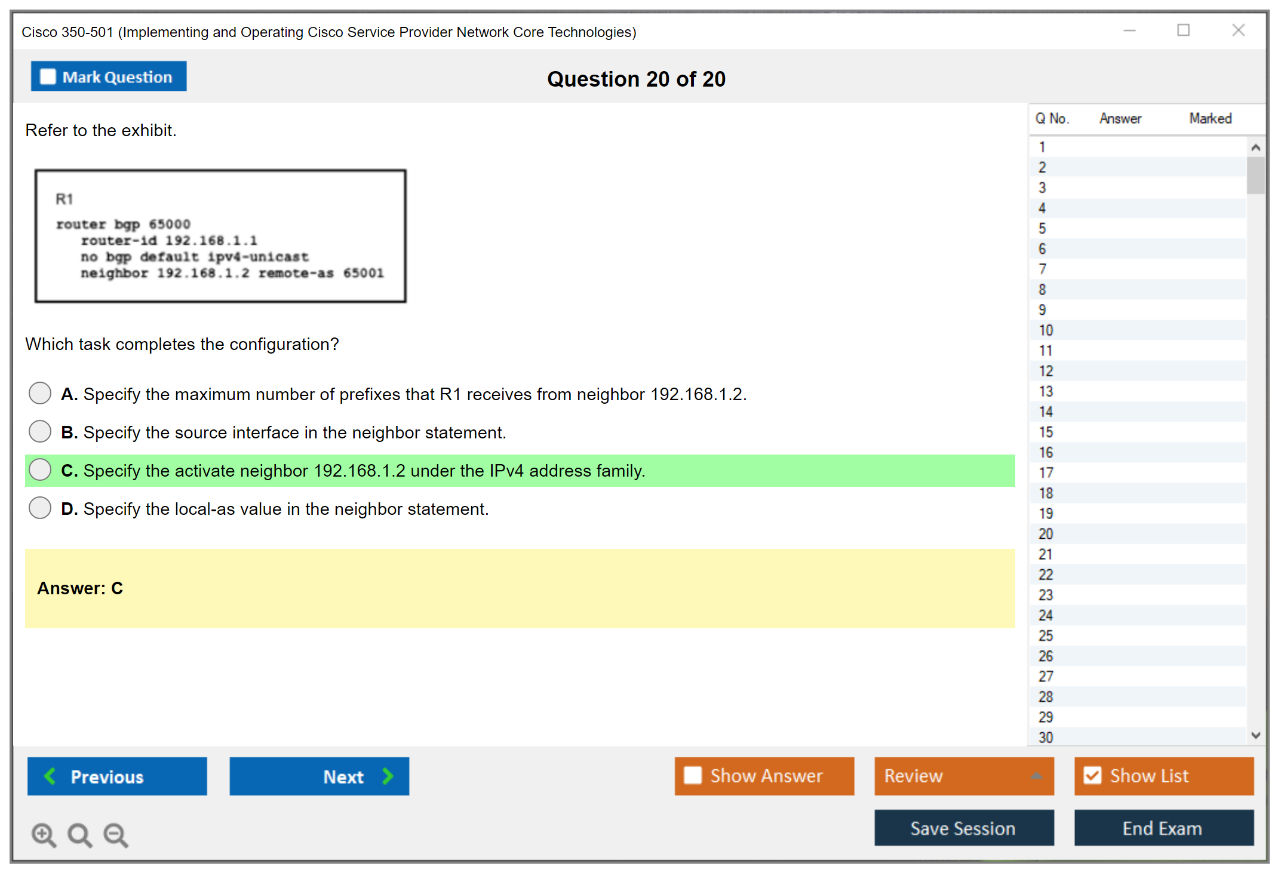Click the zoom in magnifier icon

(x=43, y=834)
